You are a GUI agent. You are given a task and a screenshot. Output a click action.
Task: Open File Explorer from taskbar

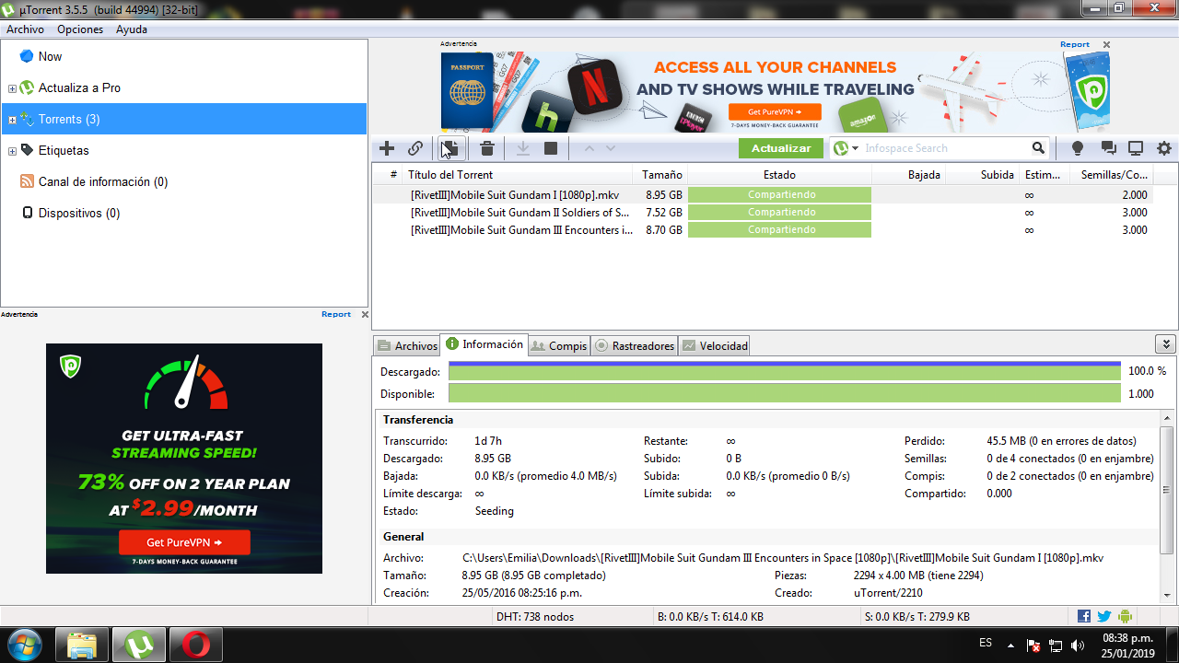click(82, 645)
